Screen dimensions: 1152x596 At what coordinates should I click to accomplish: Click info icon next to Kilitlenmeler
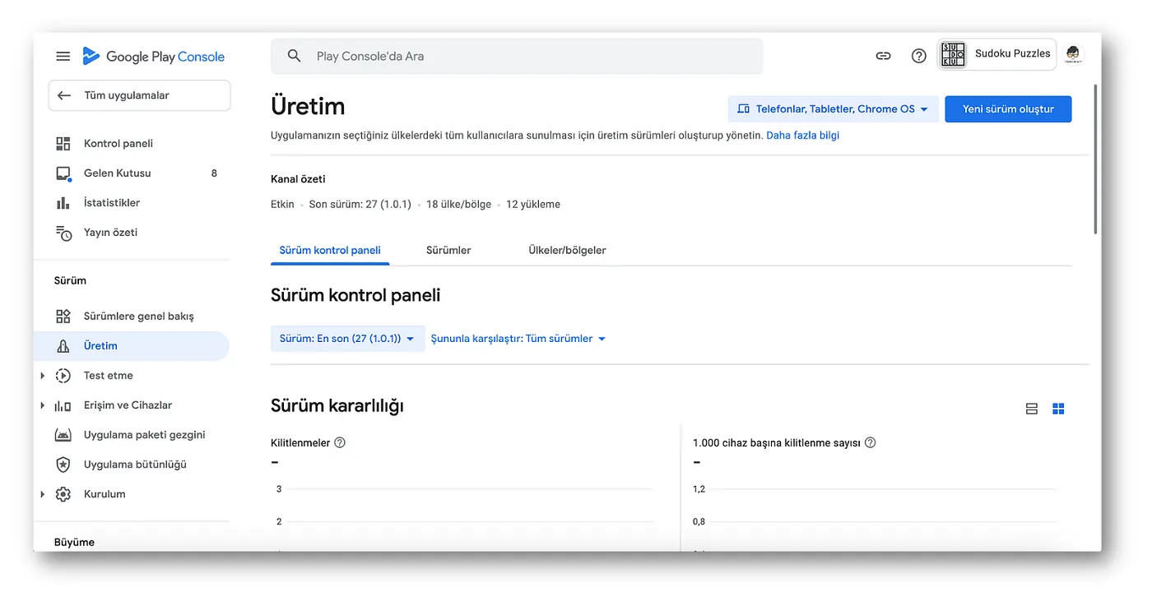click(340, 442)
